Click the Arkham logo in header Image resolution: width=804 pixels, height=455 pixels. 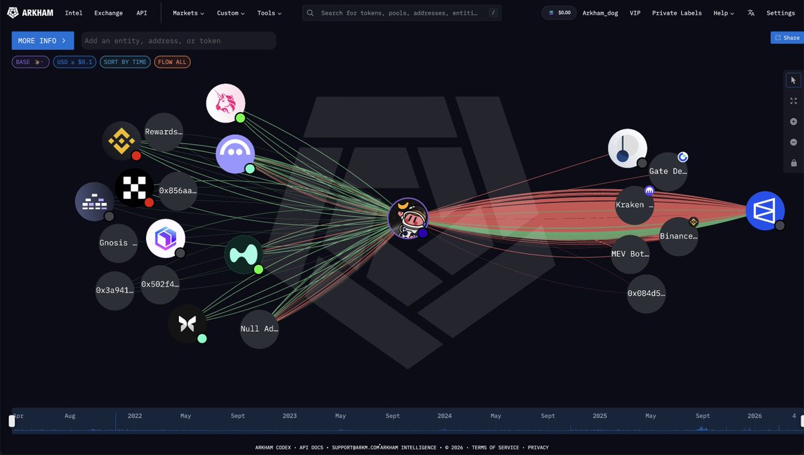point(31,13)
